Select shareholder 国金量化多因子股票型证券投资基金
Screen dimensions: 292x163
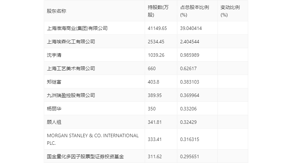point(85,156)
